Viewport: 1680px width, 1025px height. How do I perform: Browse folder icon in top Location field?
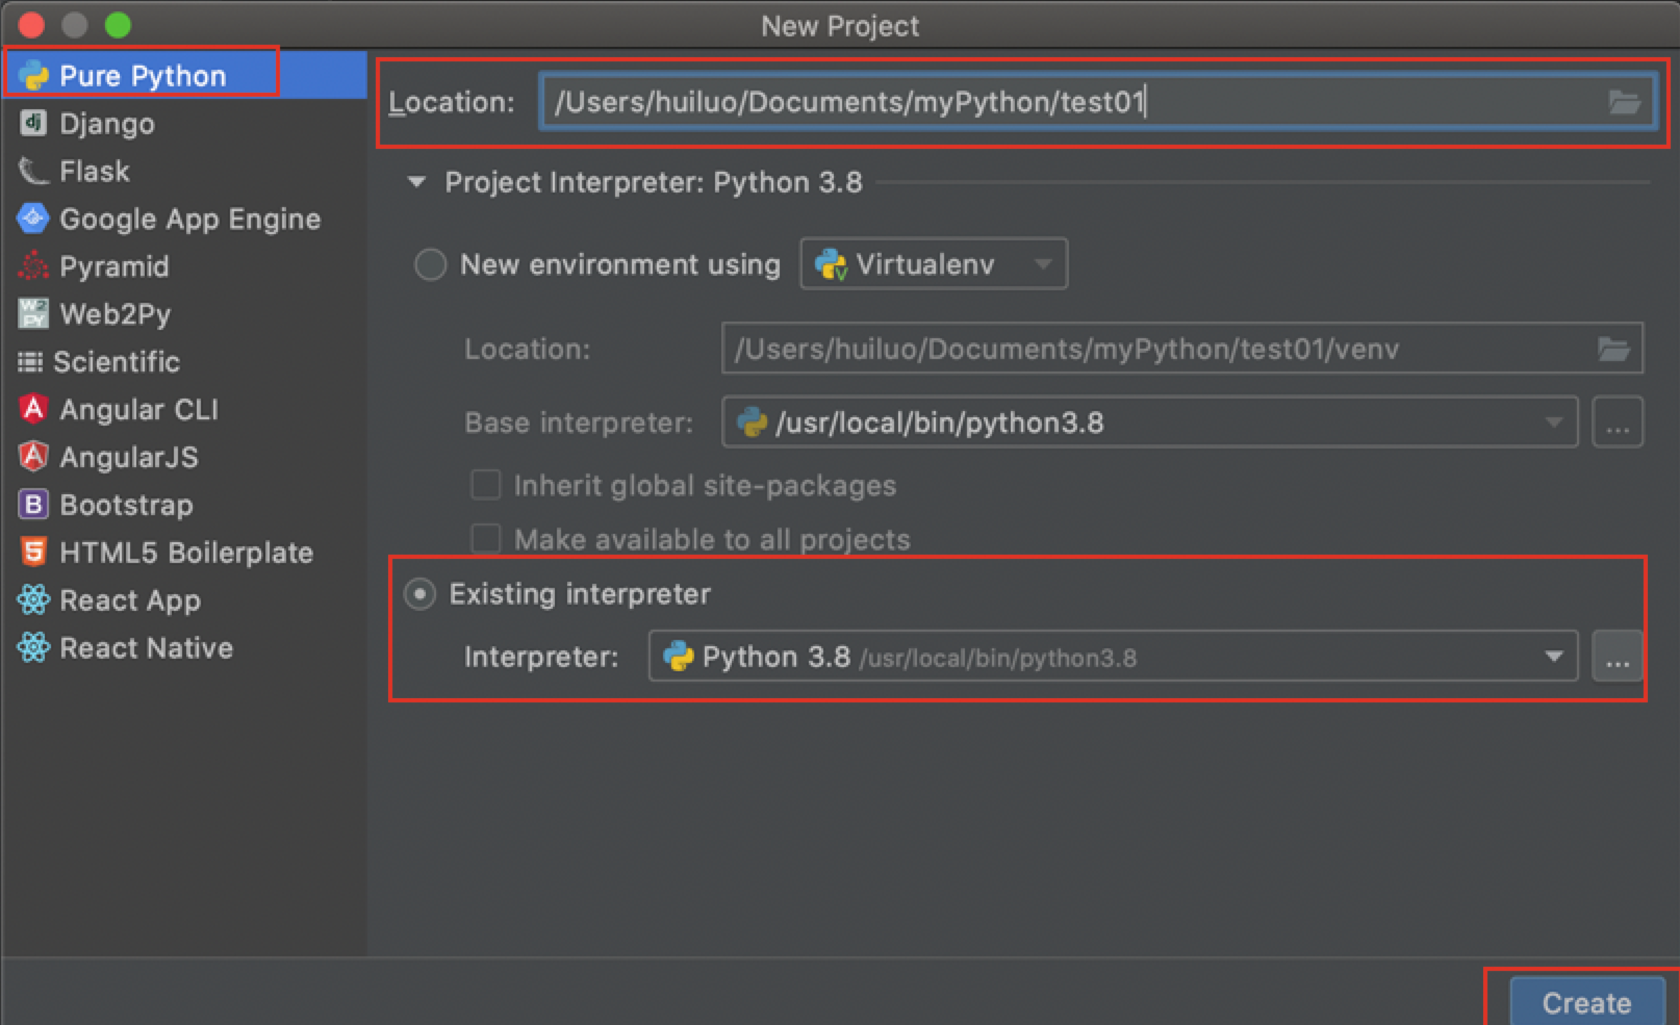pos(1625,102)
